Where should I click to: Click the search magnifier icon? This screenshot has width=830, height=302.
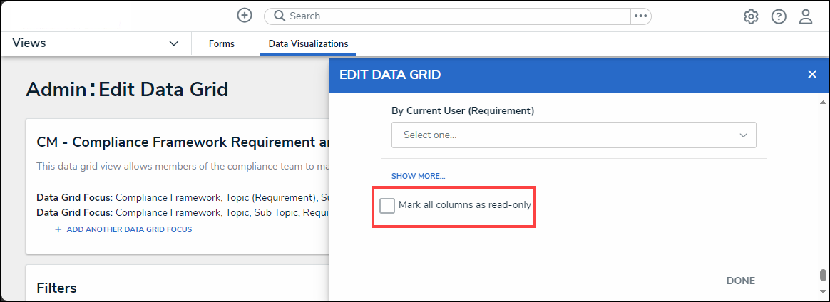click(x=280, y=16)
